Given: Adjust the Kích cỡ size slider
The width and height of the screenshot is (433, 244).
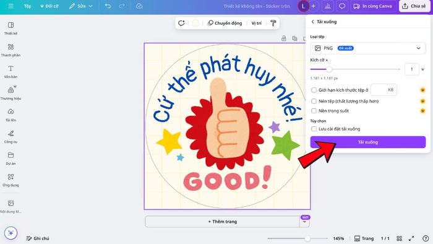Looking at the screenshot, I should tap(329, 69).
